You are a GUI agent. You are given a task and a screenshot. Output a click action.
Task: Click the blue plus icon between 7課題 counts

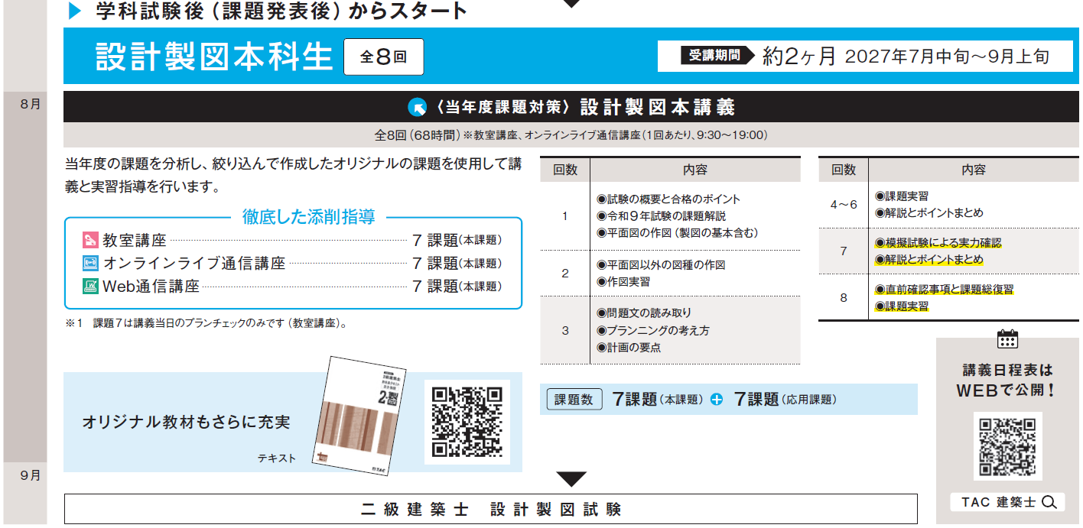[716, 399]
